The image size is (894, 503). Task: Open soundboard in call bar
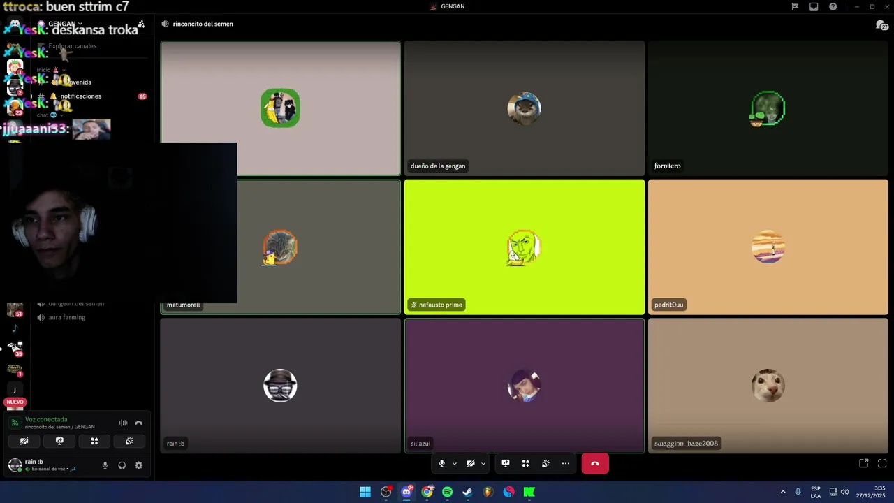[x=545, y=463]
